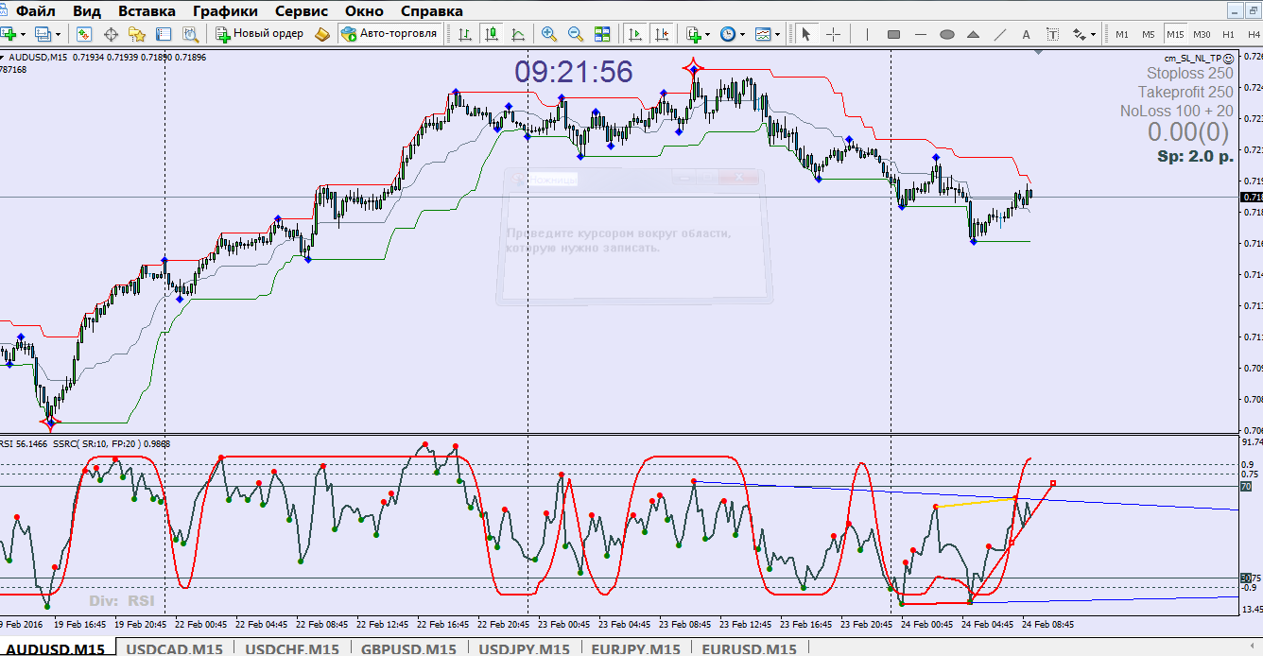Set timeframe to M1
1263x656 pixels.
1122,34
